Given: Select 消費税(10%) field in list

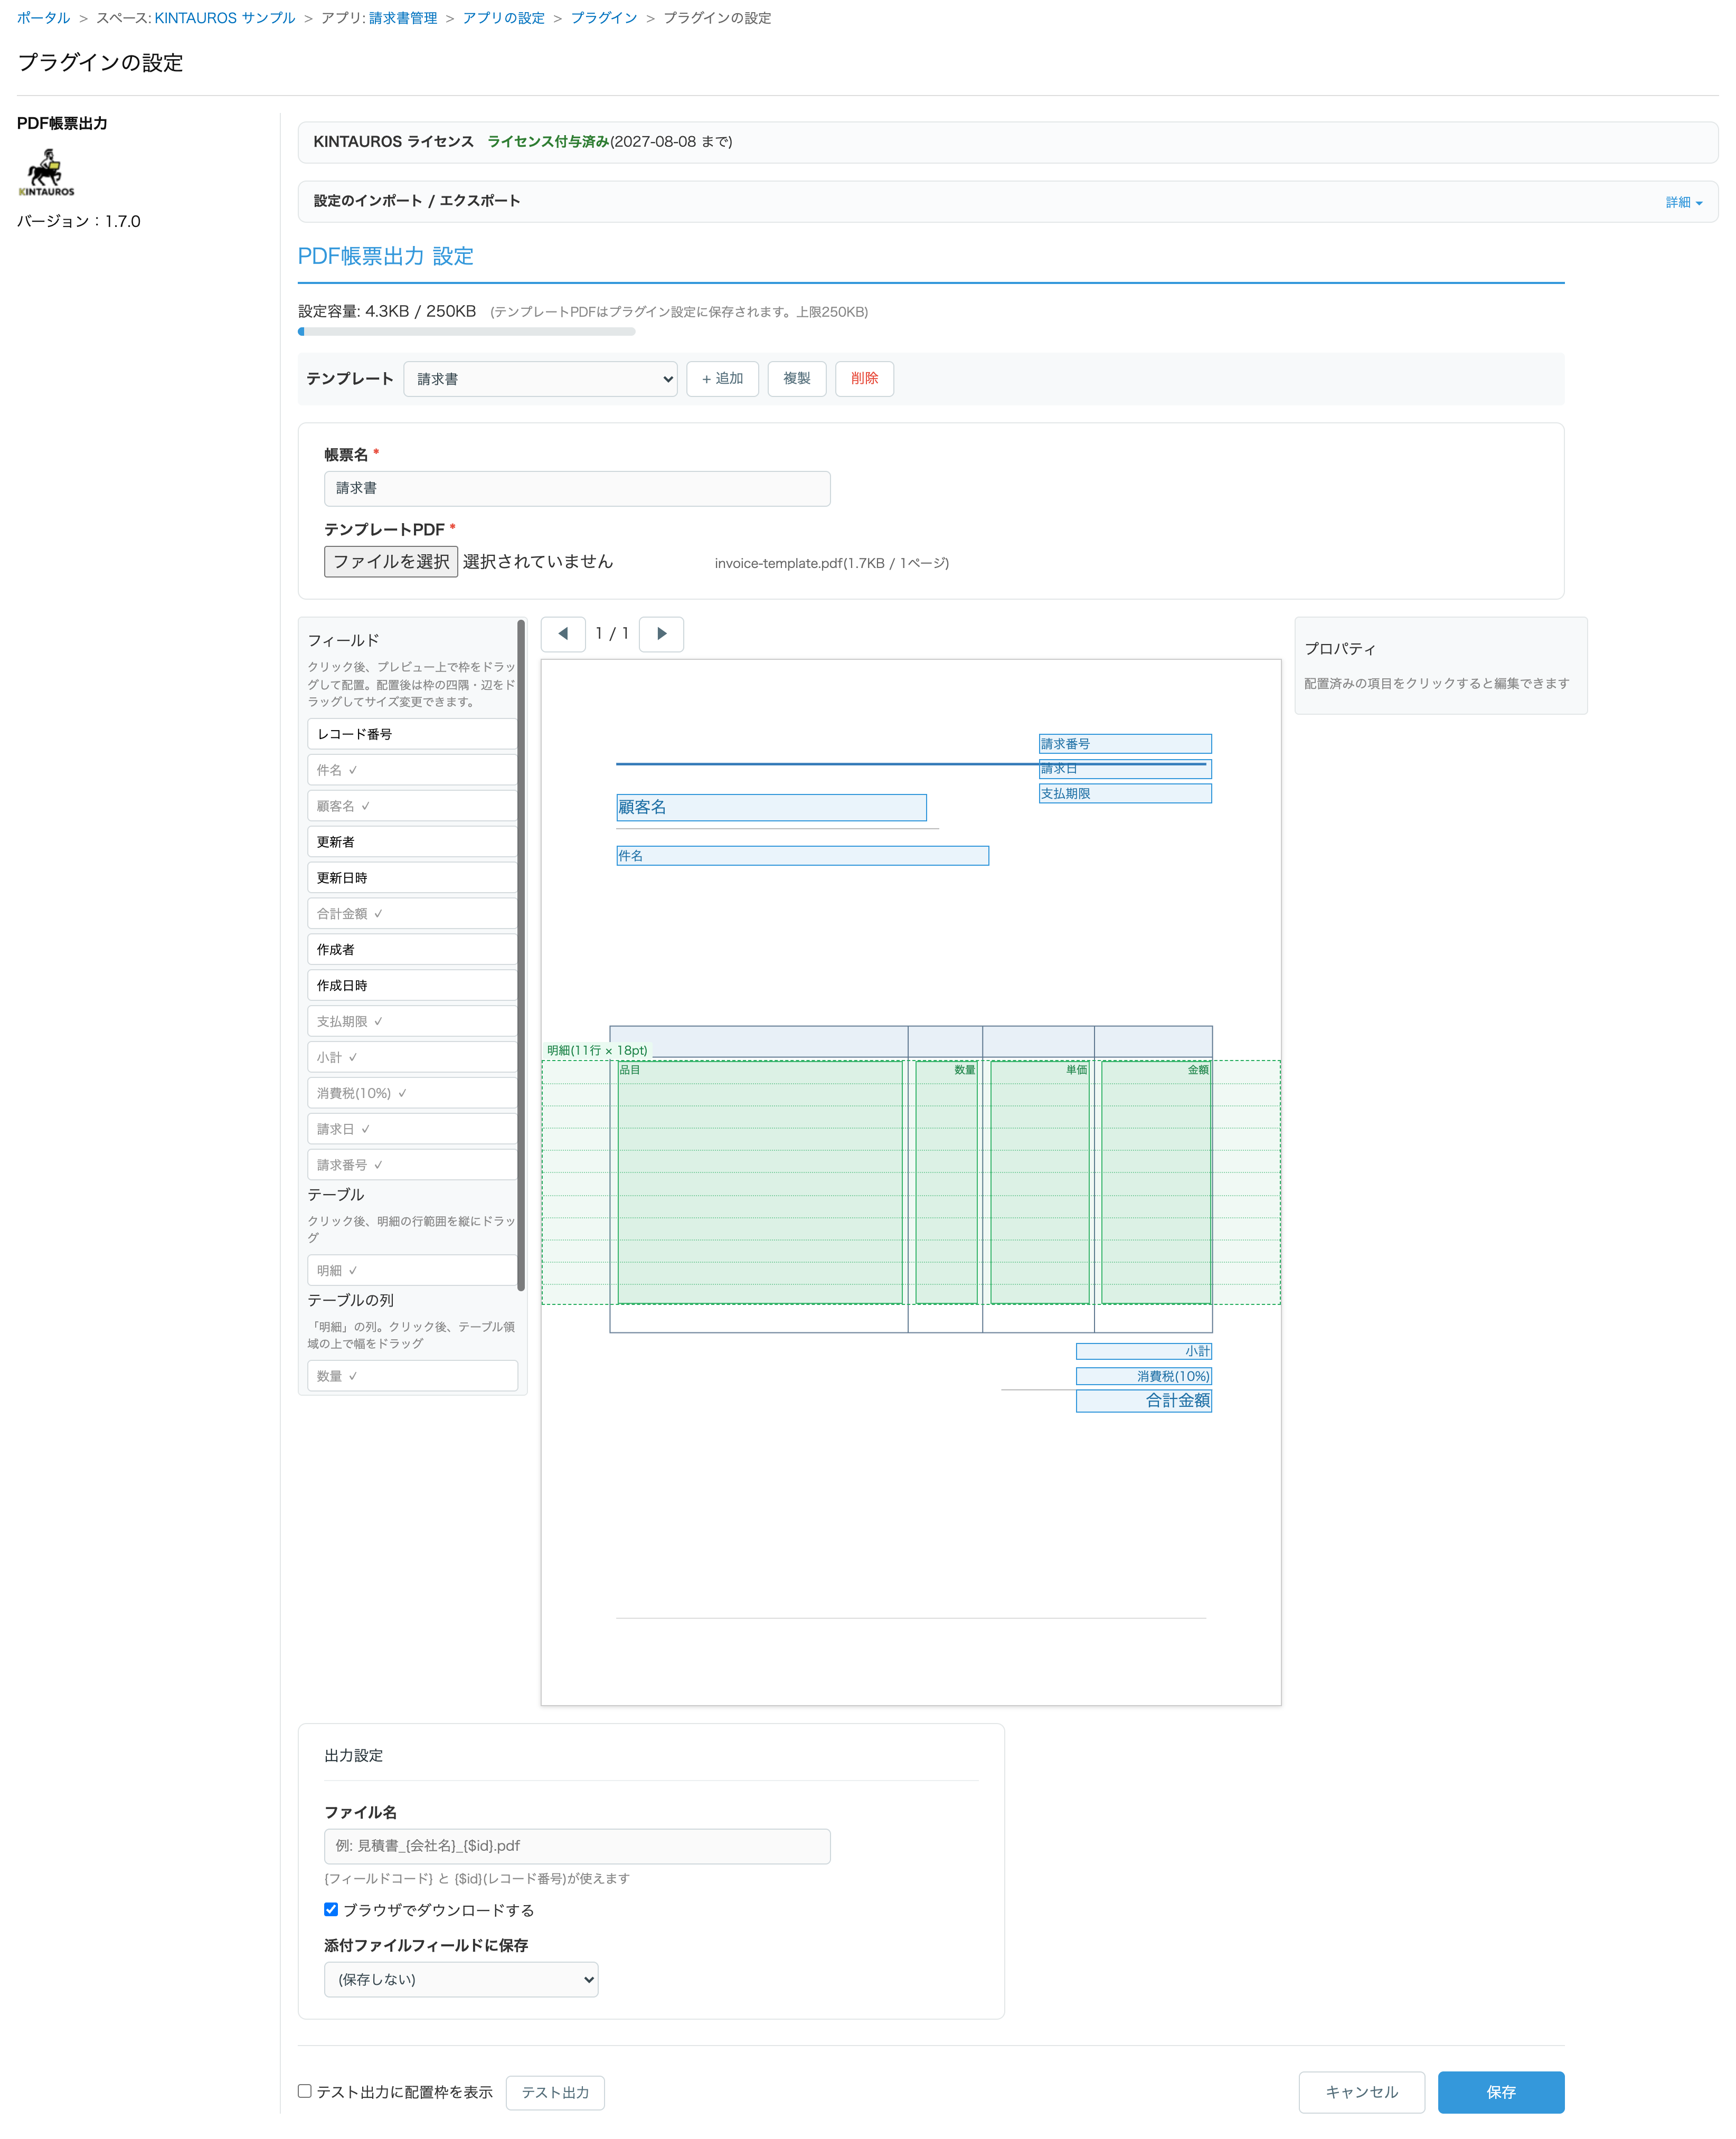Looking at the screenshot, I should coord(412,1093).
